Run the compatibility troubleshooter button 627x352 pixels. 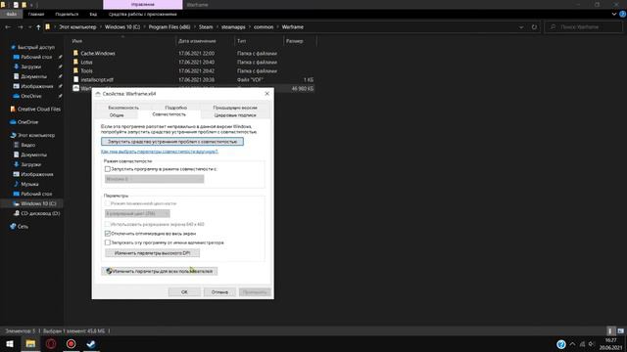(x=172, y=142)
